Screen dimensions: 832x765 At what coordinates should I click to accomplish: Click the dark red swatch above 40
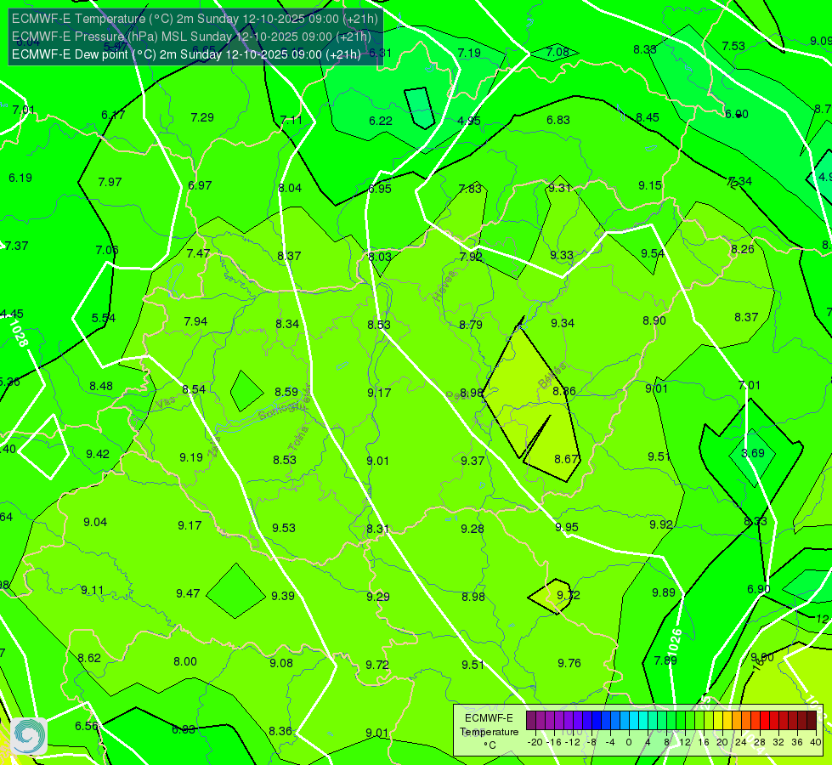pyautogui.click(x=812, y=721)
